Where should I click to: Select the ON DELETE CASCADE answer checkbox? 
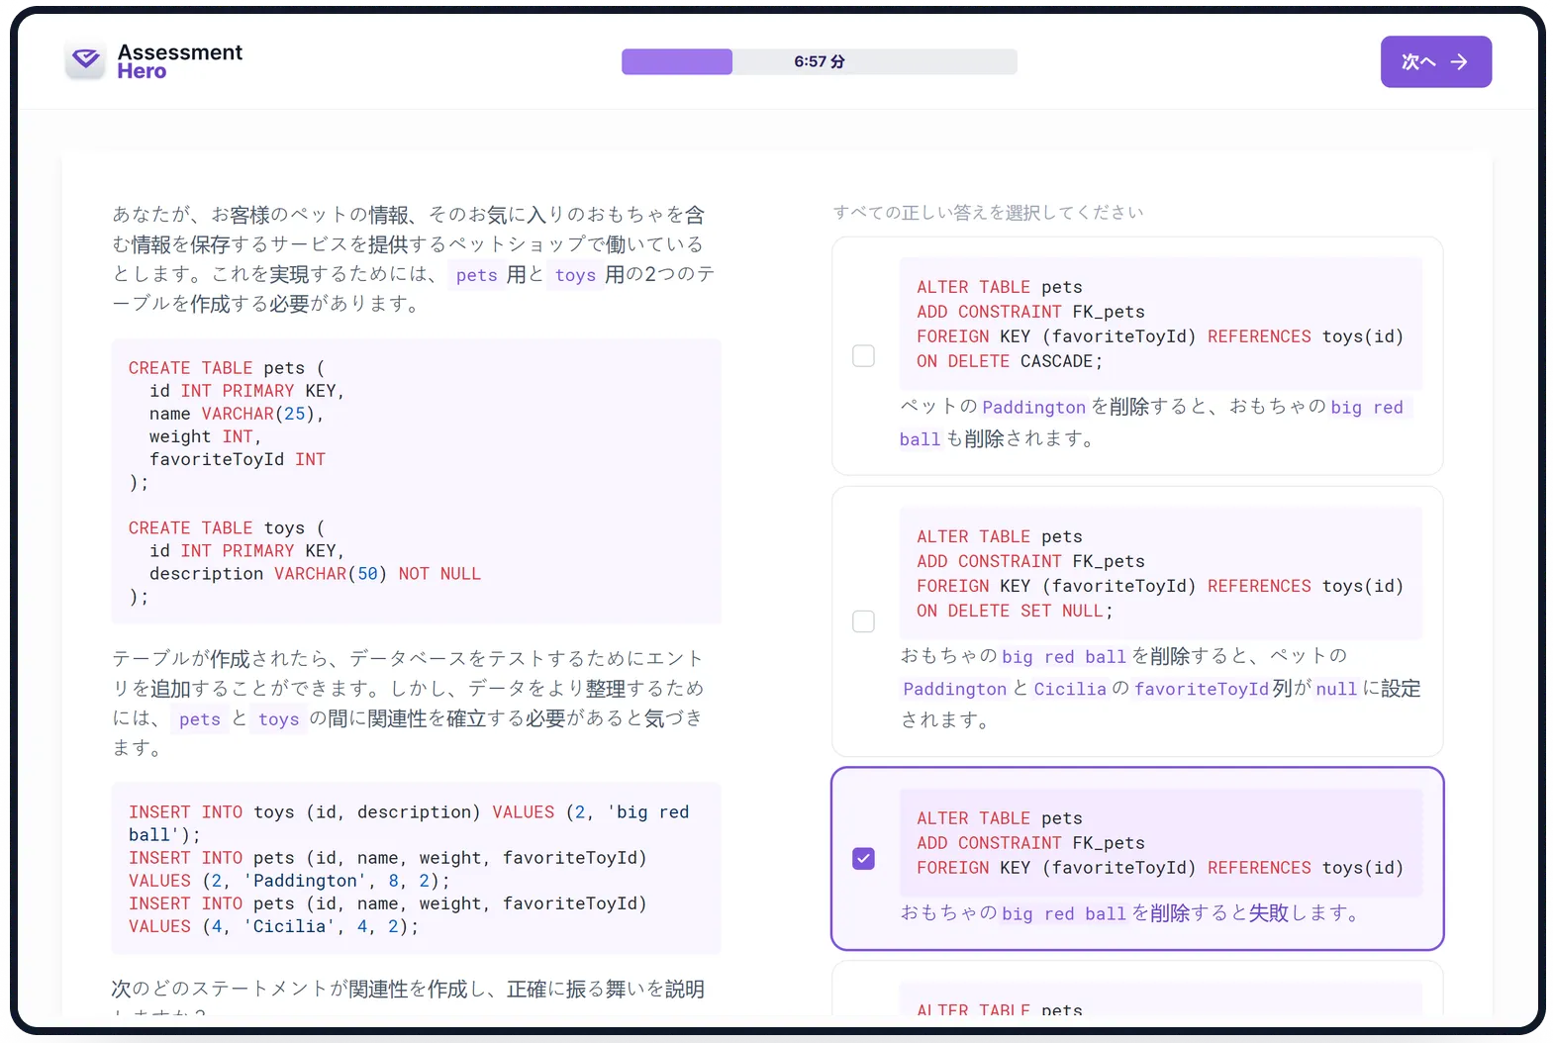click(x=863, y=356)
